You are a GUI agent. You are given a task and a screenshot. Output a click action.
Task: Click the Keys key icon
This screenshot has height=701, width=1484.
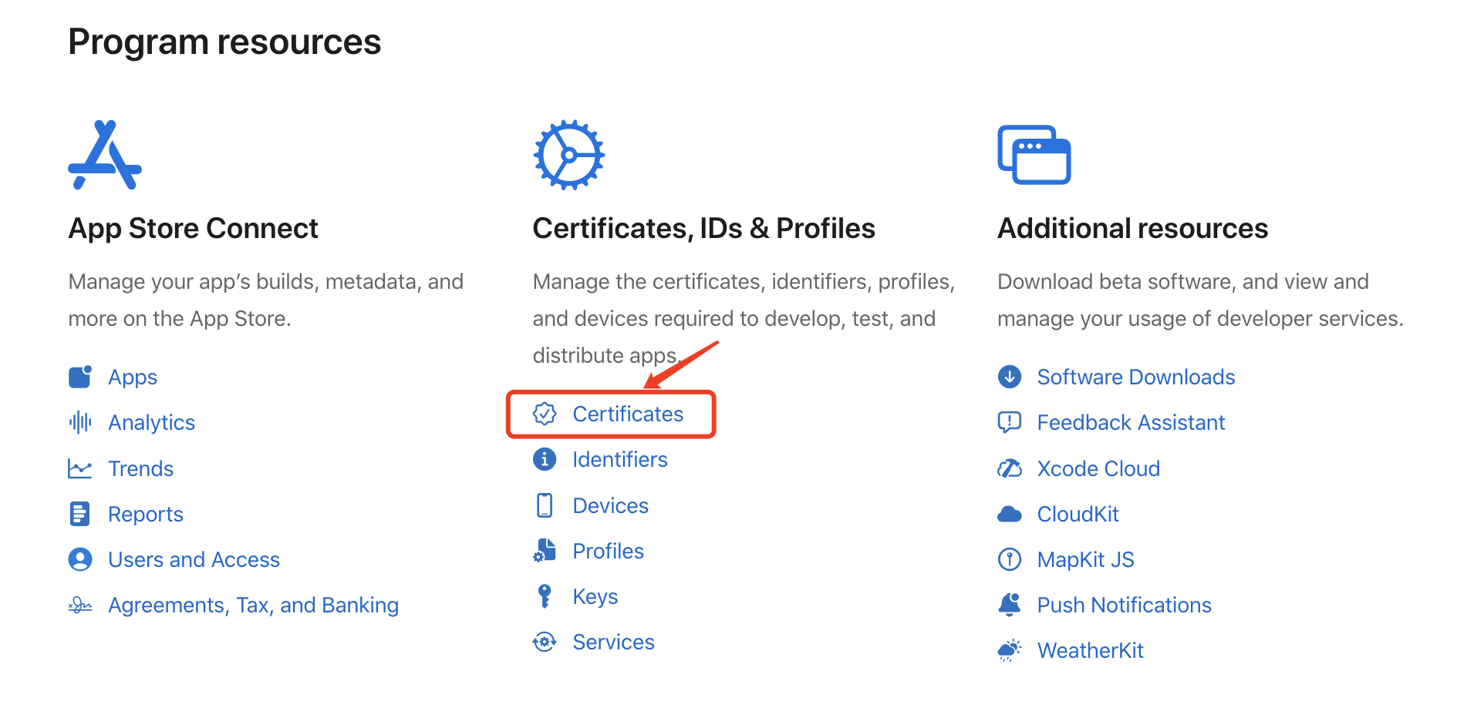(545, 596)
